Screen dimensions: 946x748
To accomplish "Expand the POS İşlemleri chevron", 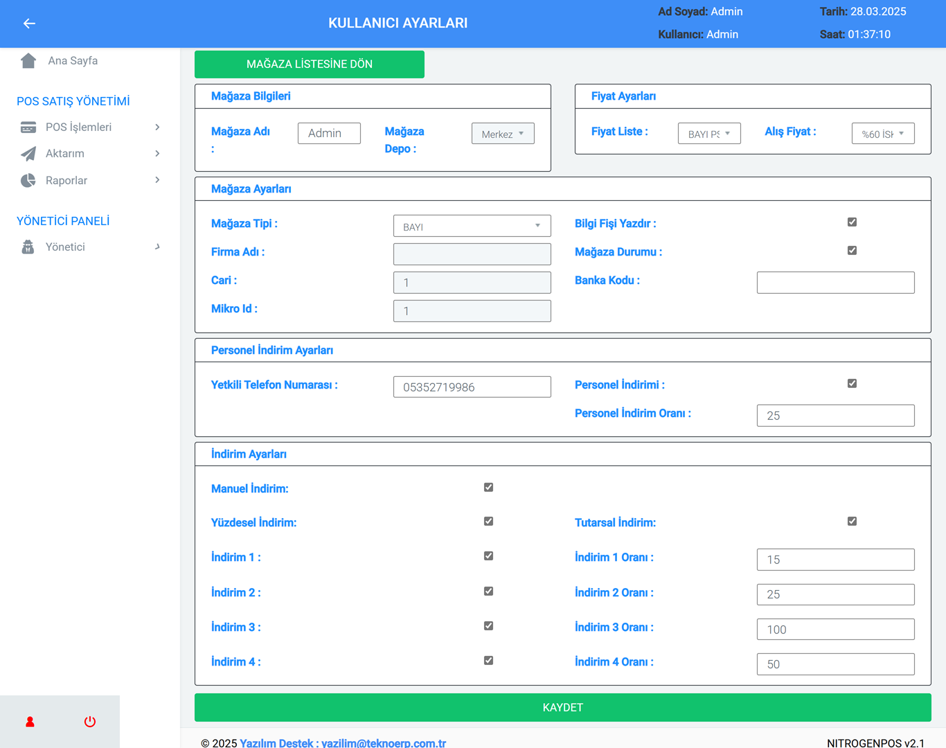I will 158,127.
